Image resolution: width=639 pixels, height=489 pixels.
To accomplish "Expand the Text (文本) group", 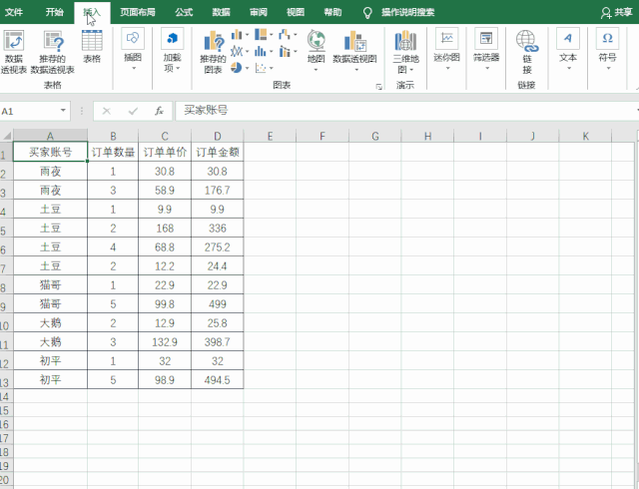I will 568,51.
